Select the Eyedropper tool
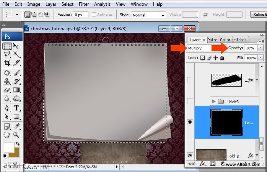This screenshot has width=267, height=172. (x=16, y=126)
